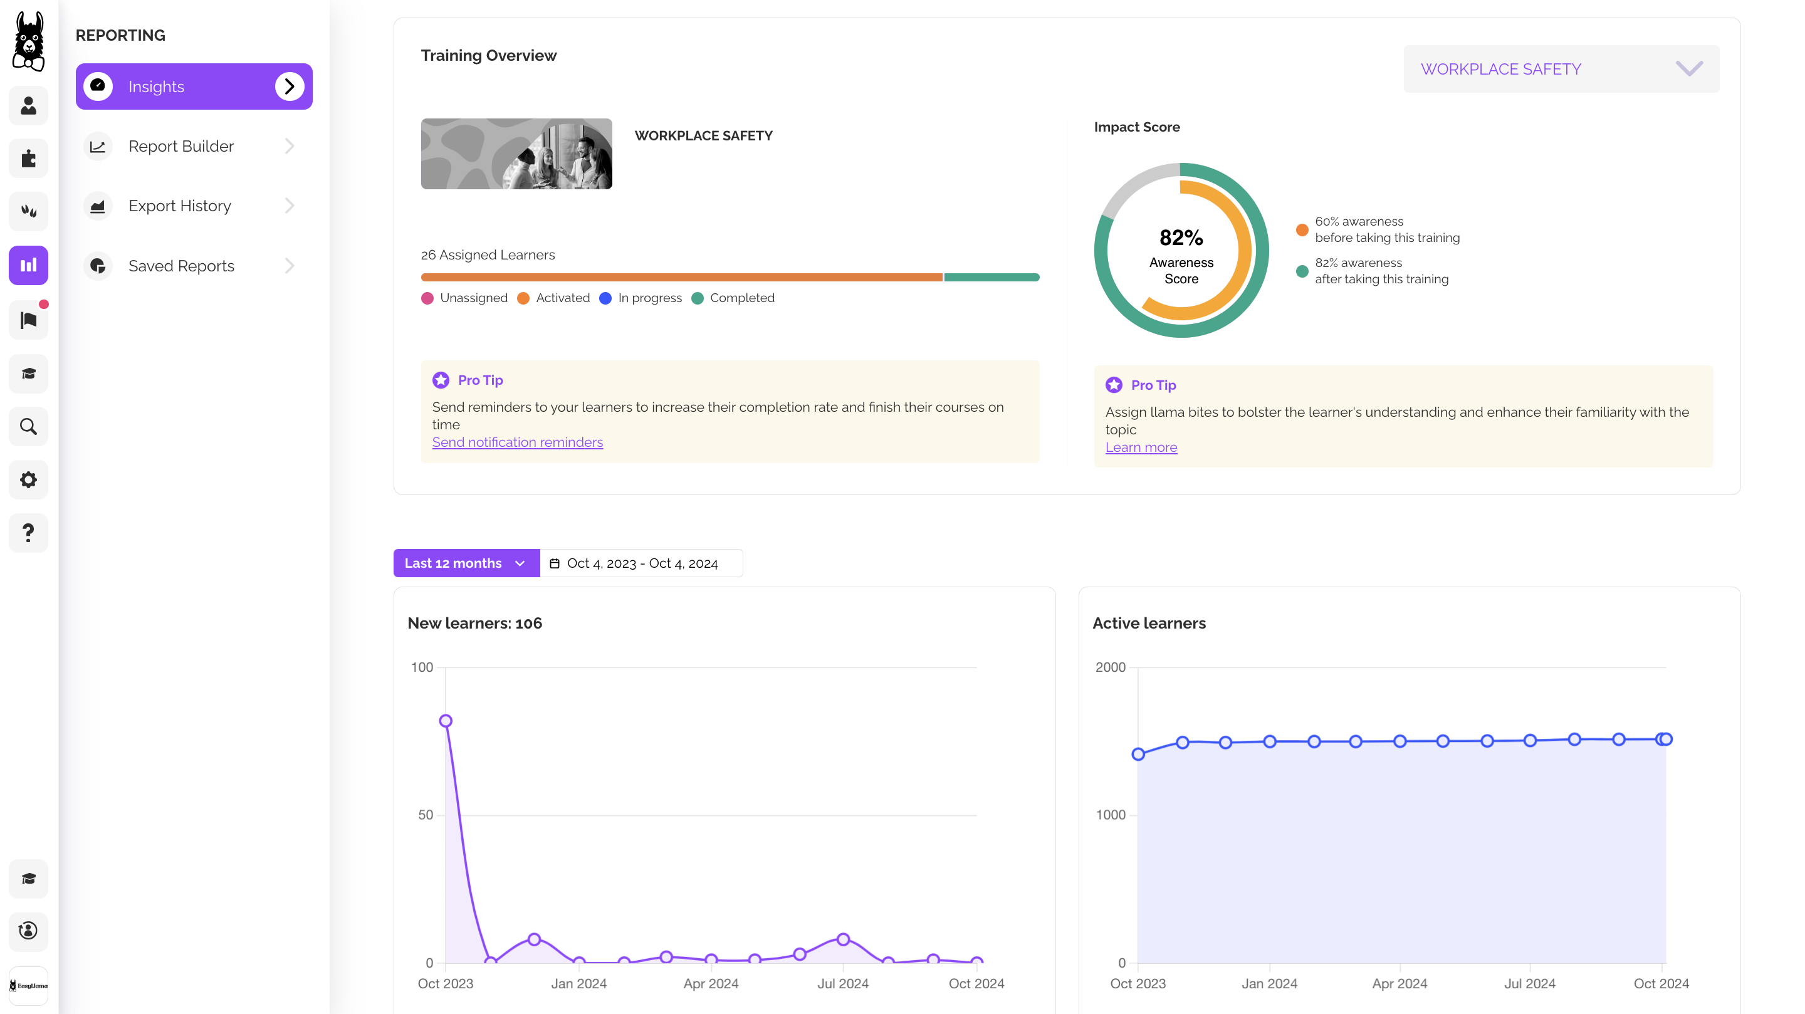Open Saved Reports menu item
The image size is (1805, 1014).
coord(182,266)
